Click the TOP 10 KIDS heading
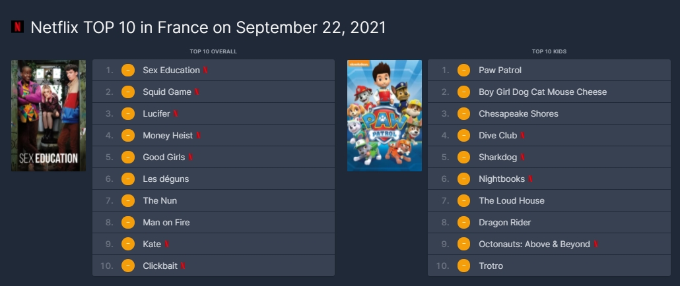Screen dimensions: 680x286 (549, 51)
